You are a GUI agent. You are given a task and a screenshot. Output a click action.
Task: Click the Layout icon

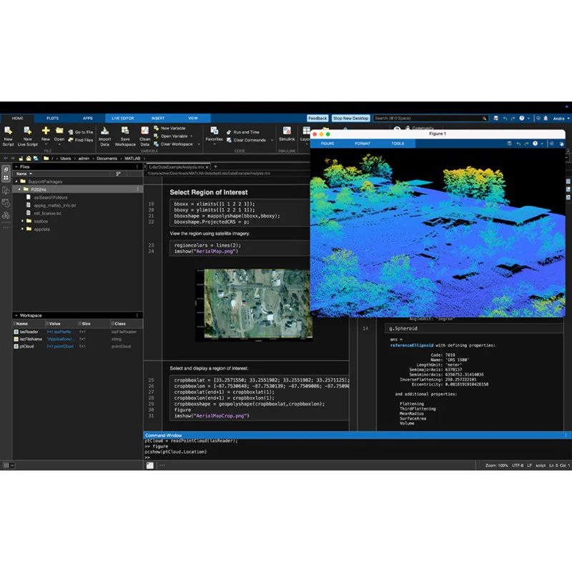coord(306,131)
